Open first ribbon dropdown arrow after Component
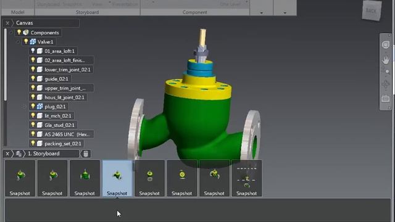395x222 pixels. [x=262, y=12]
